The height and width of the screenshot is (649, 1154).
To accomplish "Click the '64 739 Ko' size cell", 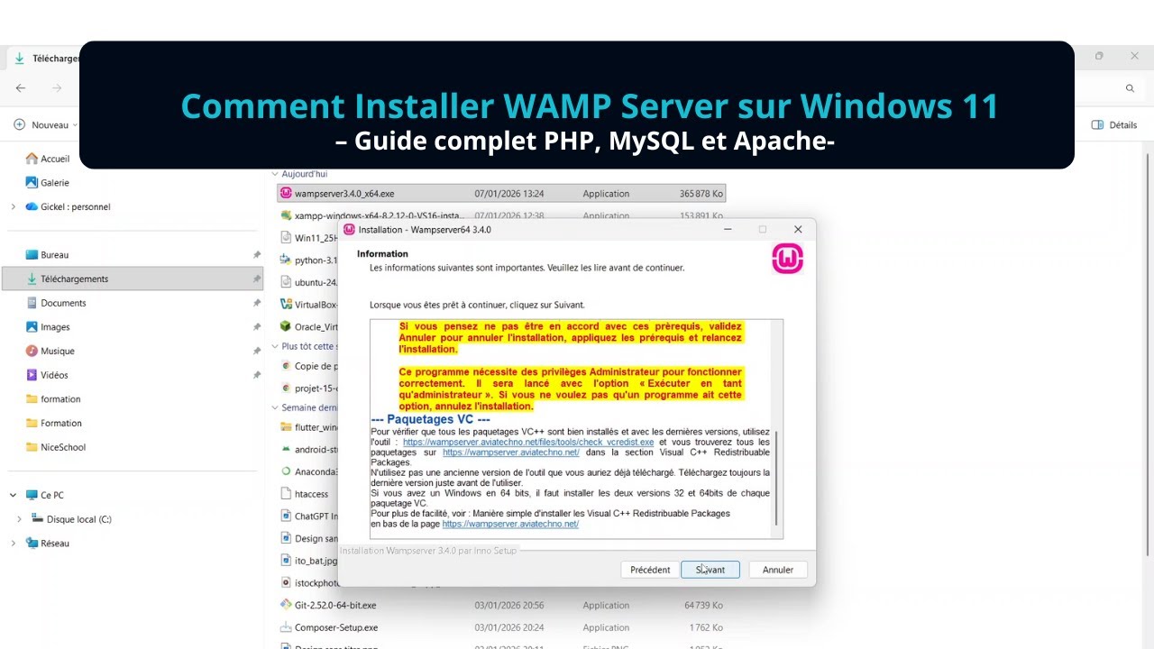I will (x=702, y=606).
